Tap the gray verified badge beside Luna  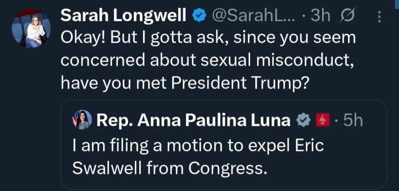(304, 120)
